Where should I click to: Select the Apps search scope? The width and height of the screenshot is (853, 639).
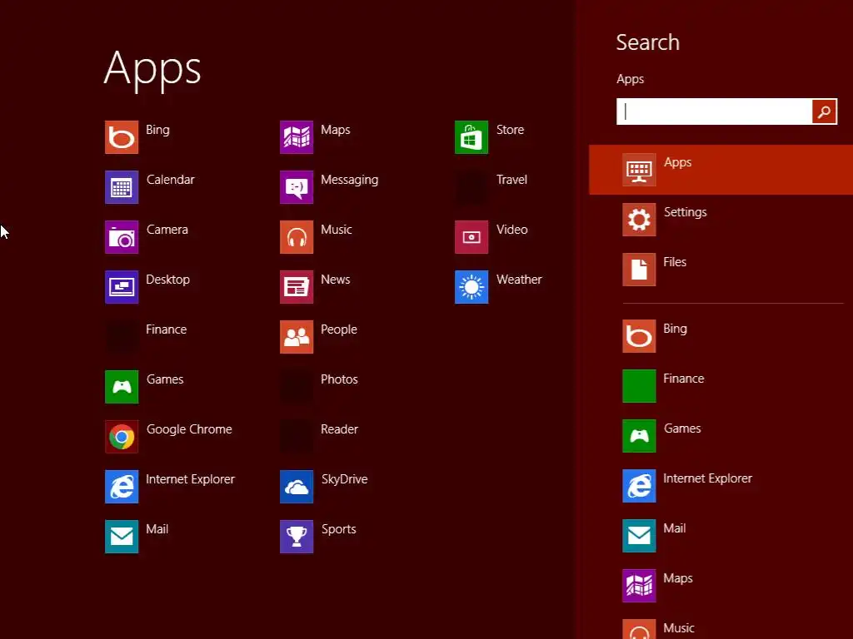(721, 170)
